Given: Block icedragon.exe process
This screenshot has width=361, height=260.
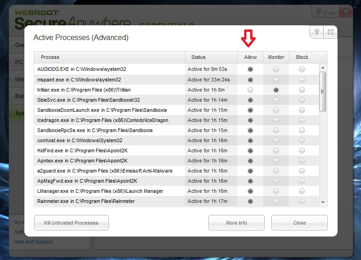Looking at the screenshot, I should [x=302, y=120].
